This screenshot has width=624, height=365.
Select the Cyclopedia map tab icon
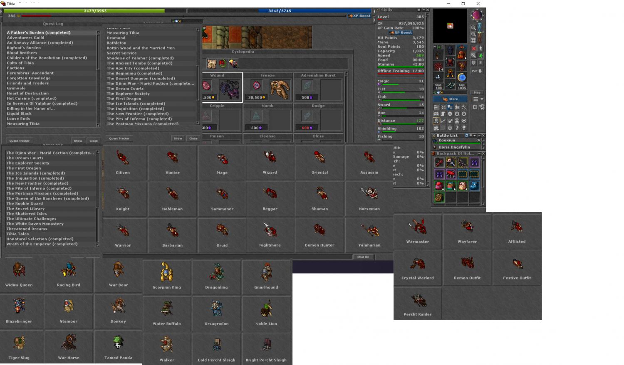tap(212, 64)
